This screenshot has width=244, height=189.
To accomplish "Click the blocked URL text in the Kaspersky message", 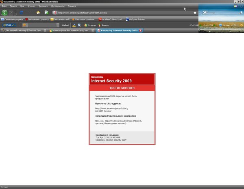I will point(111,110).
